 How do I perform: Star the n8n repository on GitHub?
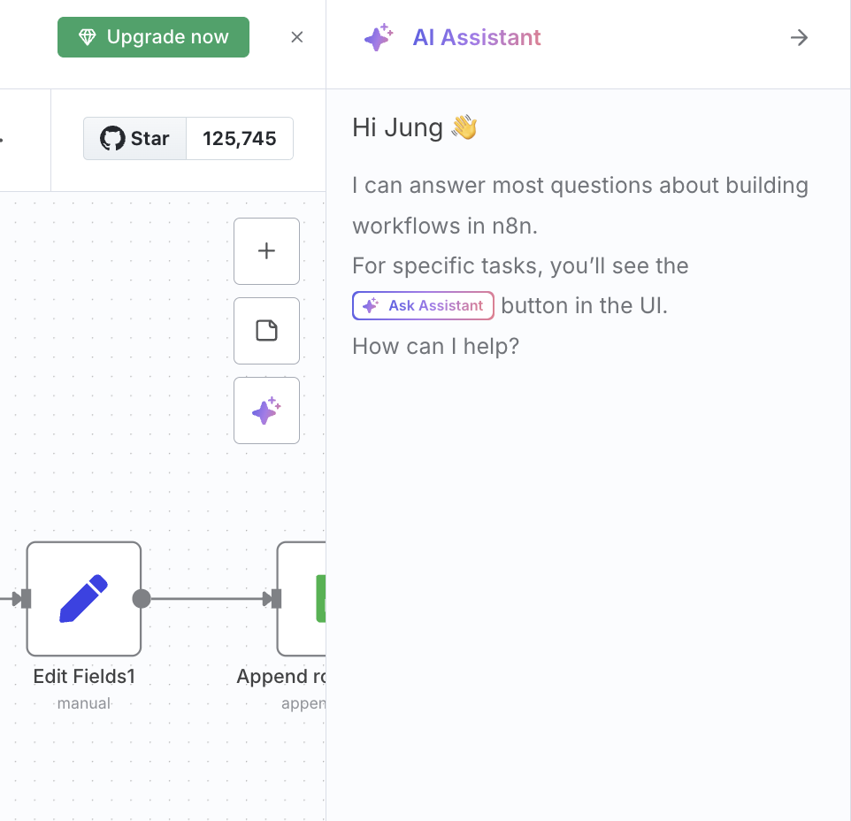click(x=134, y=138)
